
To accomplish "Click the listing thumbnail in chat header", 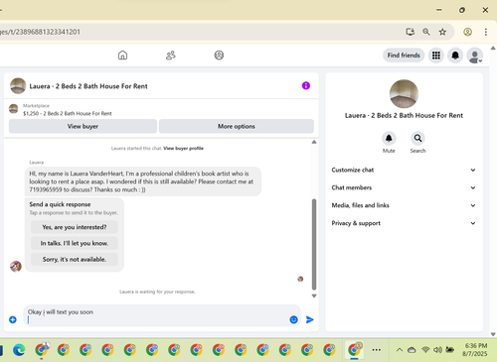I will pos(18,86).
